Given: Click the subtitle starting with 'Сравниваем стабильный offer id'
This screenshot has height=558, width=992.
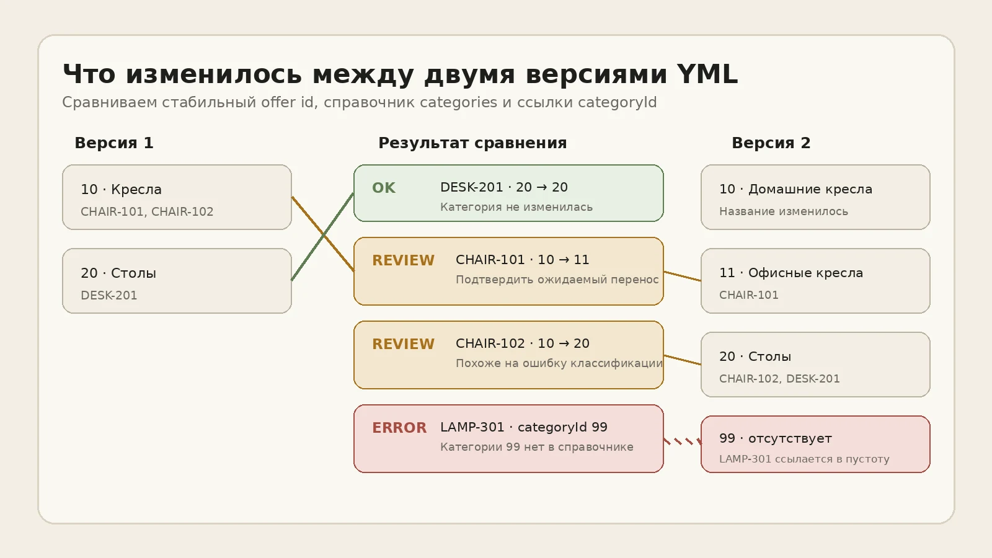Looking at the screenshot, I should [x=360, y=102].
